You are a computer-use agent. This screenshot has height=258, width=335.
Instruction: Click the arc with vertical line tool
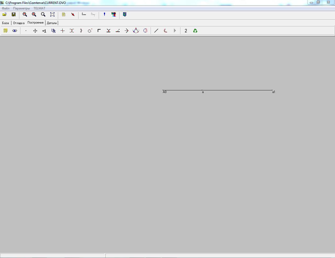coord(81,31)
